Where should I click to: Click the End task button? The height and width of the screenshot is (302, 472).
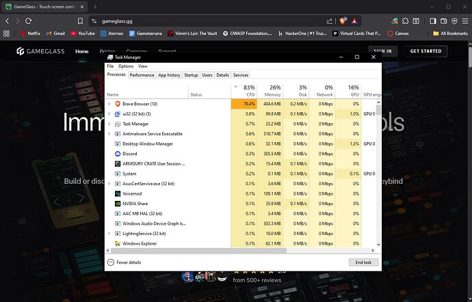[363, 262]
